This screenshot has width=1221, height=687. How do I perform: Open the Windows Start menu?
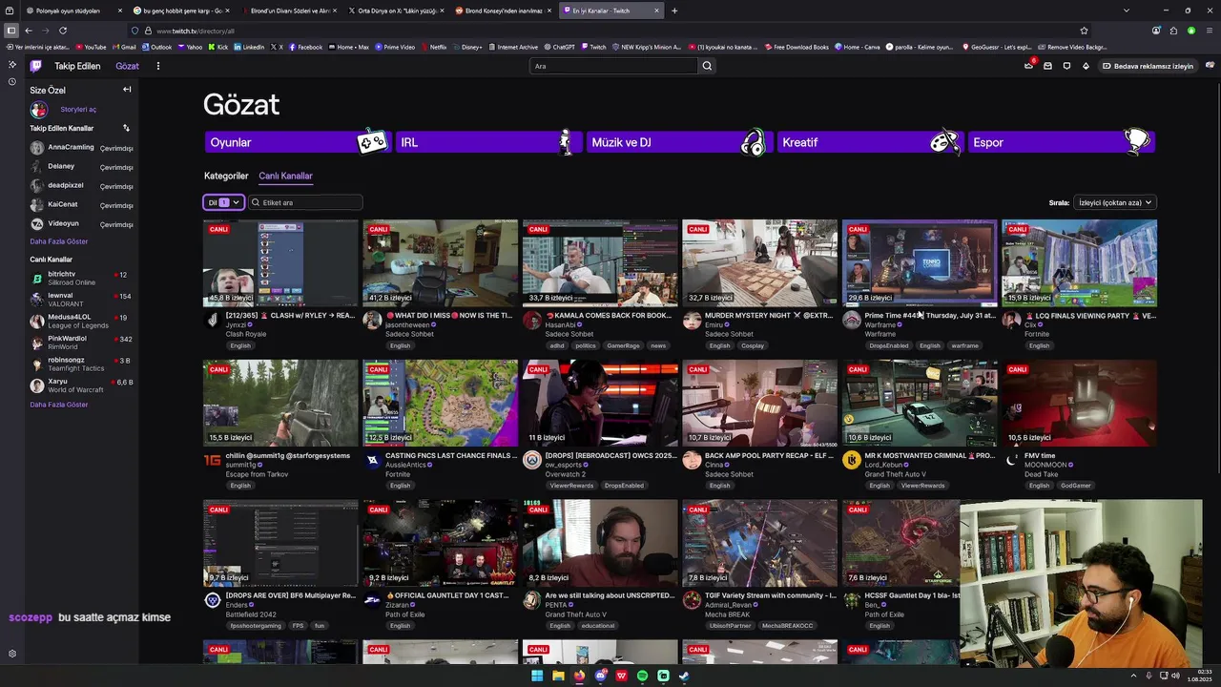(x=537, y=676)
